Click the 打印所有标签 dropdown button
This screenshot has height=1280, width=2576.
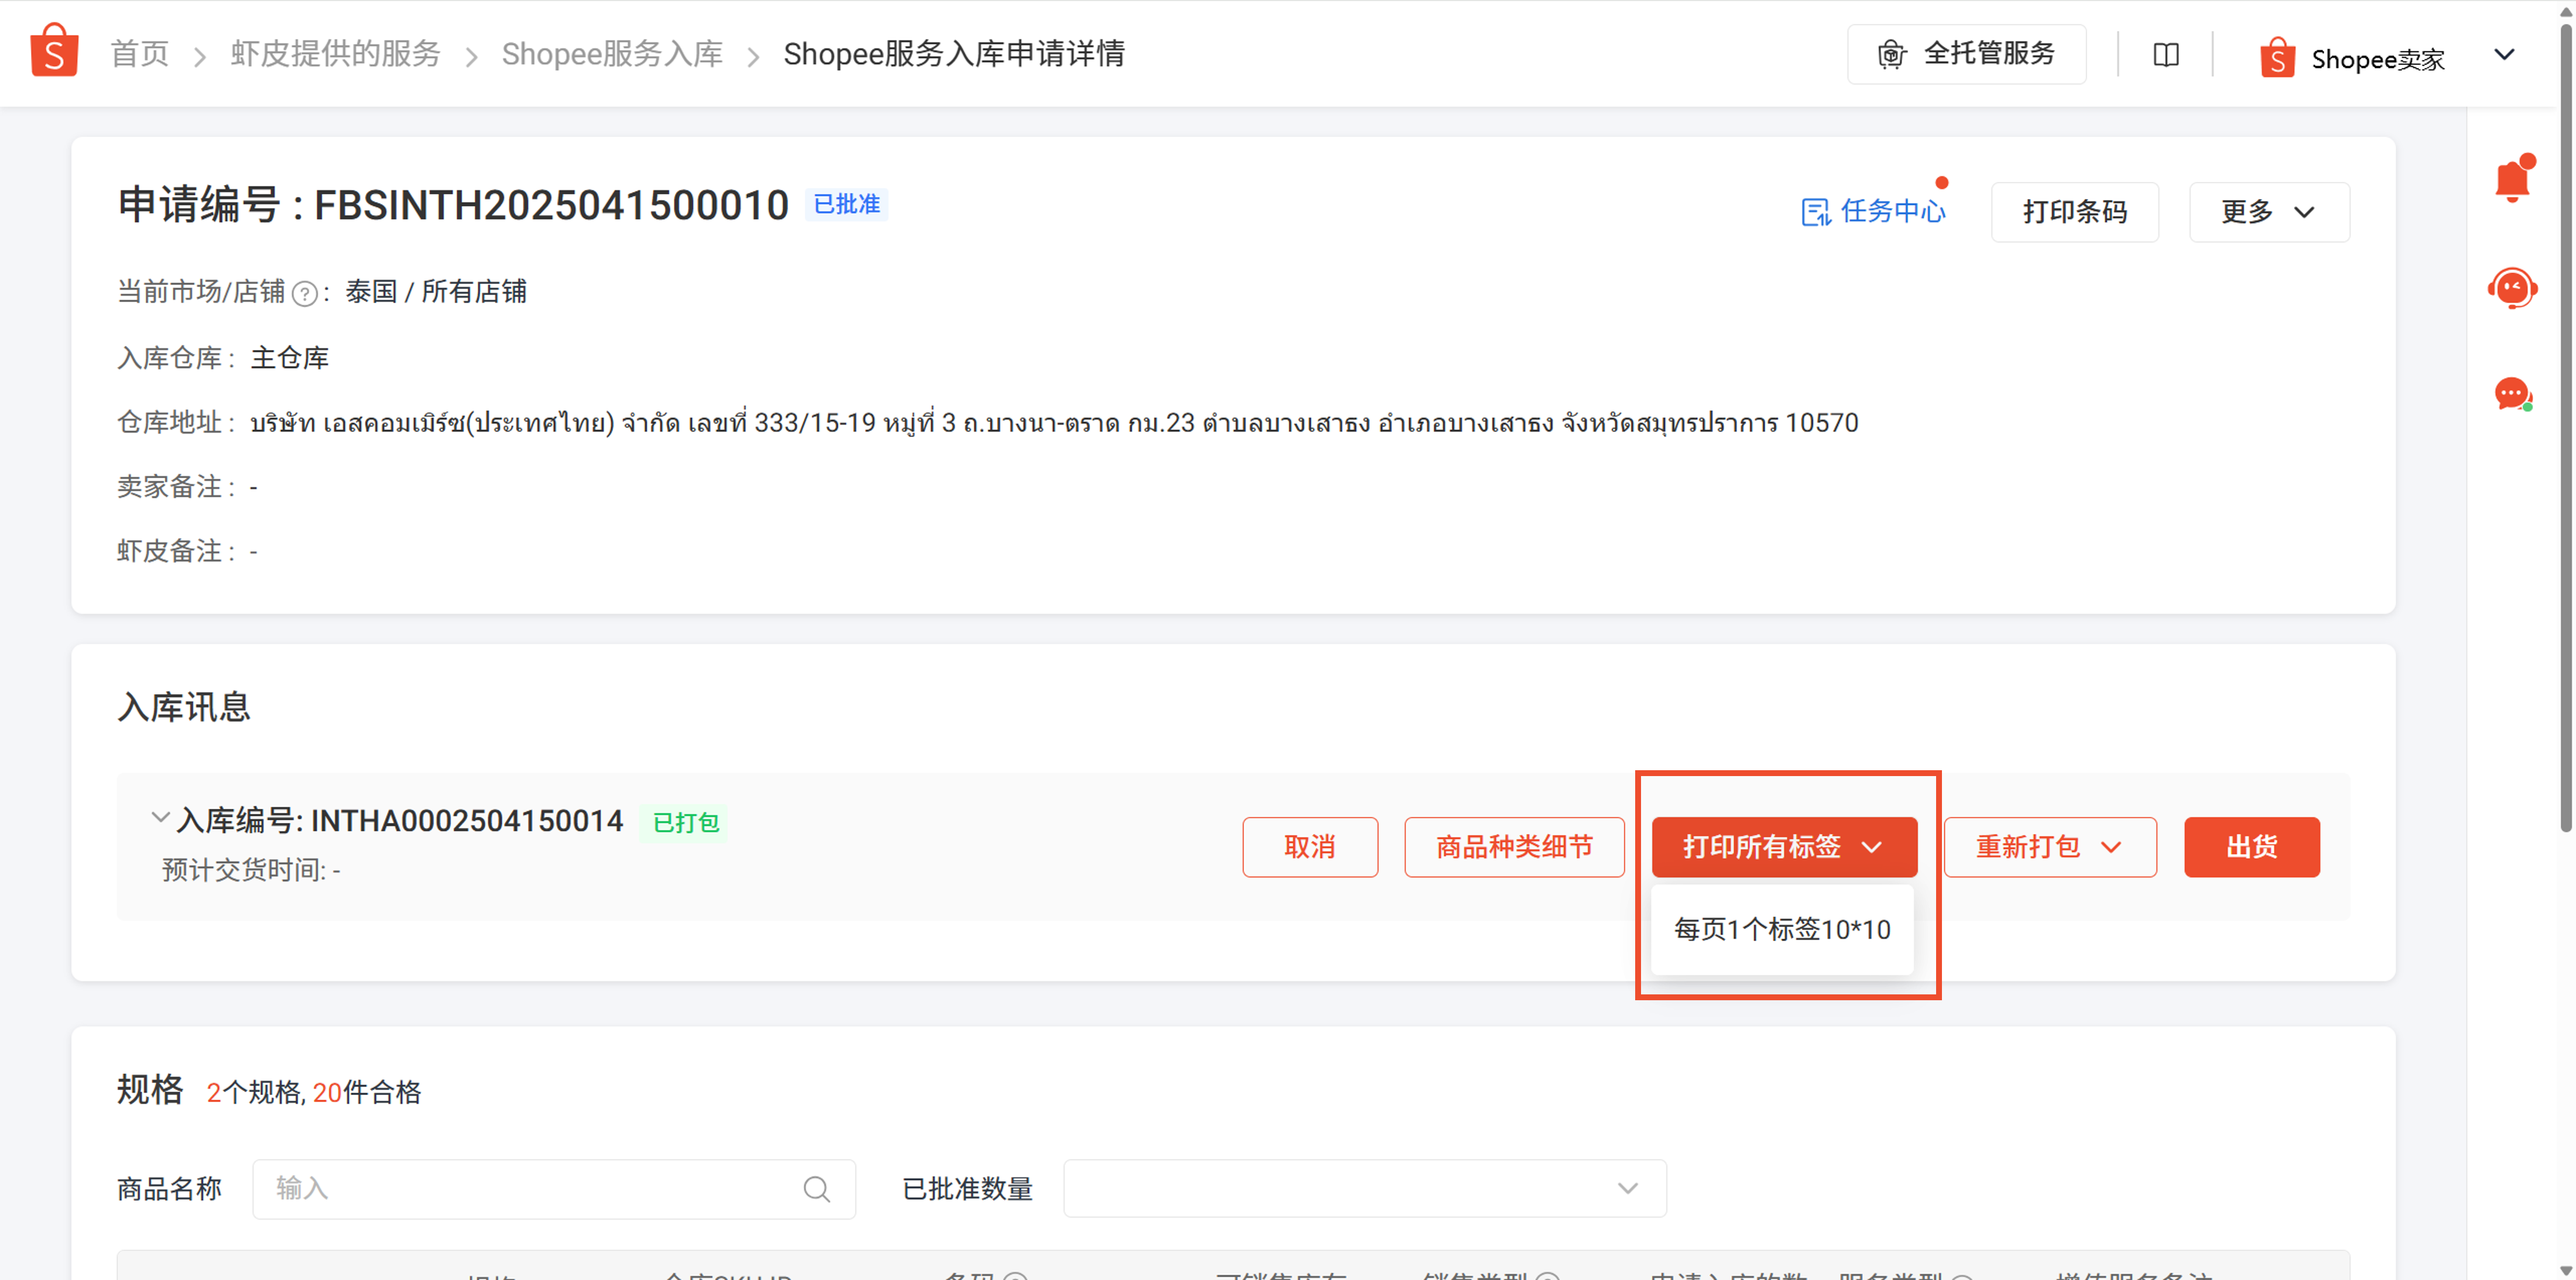click(x=1783, y=847)
